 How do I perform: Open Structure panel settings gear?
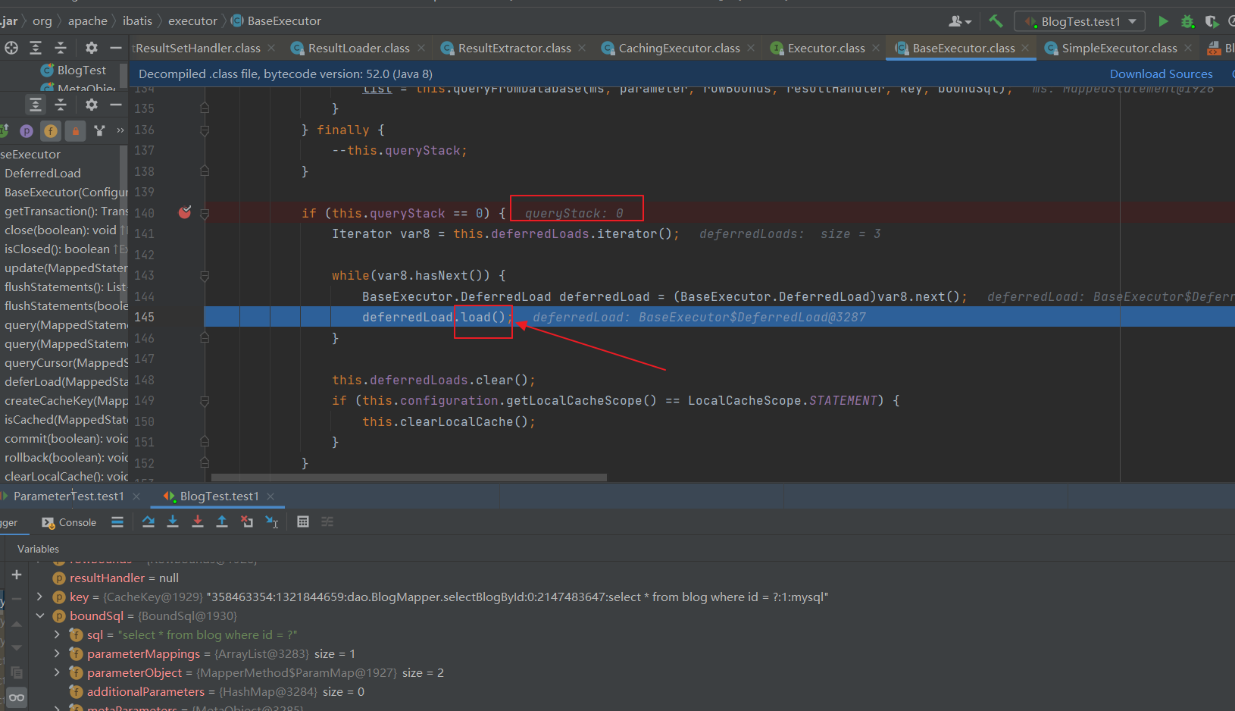click(92, 105)
